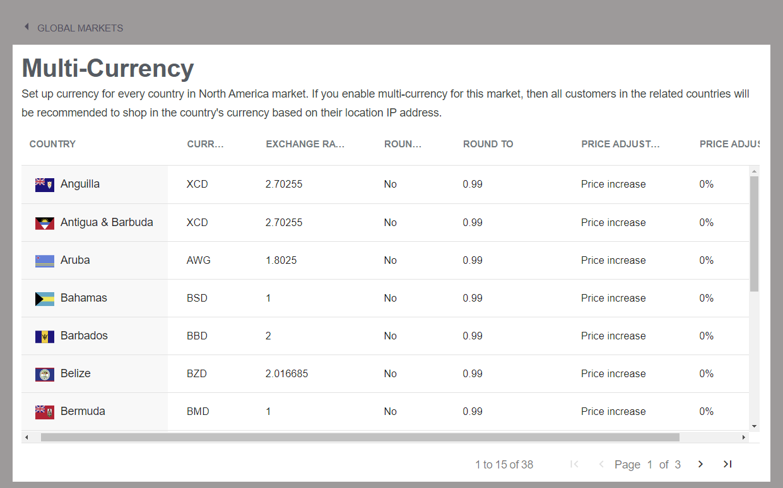Screen dimensions: 783x488
Task: Click the Round To column header
Action: click(488, 144)
